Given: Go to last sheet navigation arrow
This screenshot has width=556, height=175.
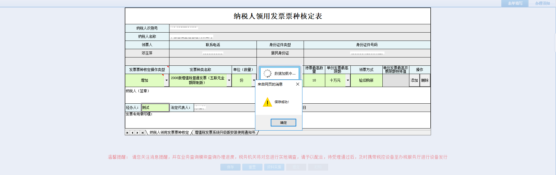Looking at the screenshot, I should [142, 133].
